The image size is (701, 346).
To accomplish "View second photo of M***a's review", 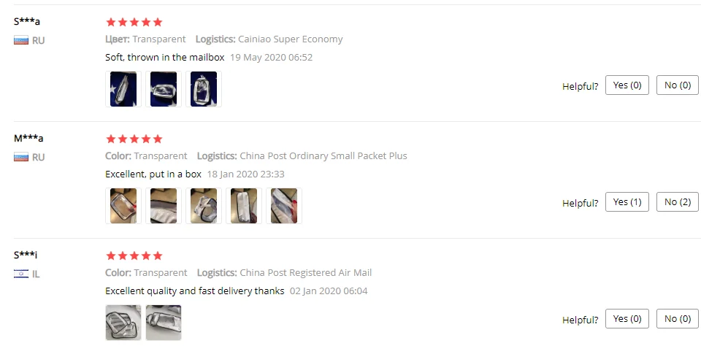I will pos(164,206).
